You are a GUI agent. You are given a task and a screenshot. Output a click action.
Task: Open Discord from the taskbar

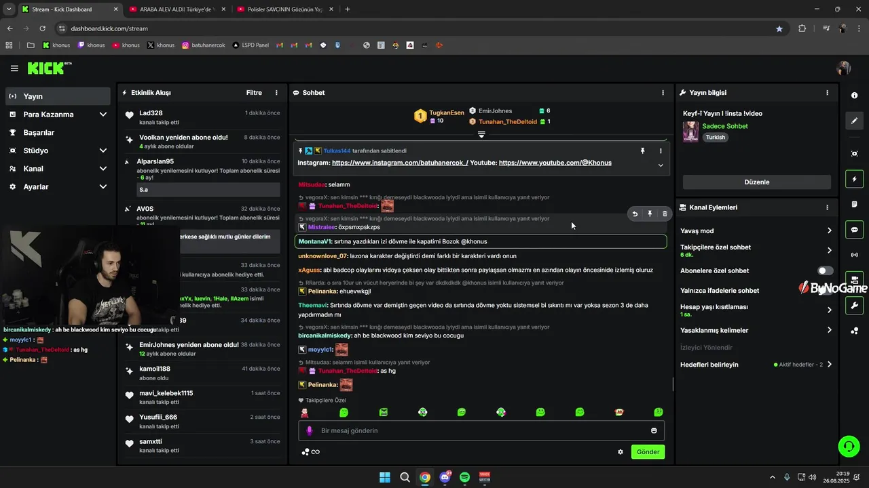(445, 477)
